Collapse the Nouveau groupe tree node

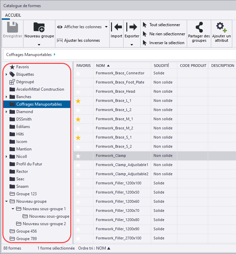6,201
